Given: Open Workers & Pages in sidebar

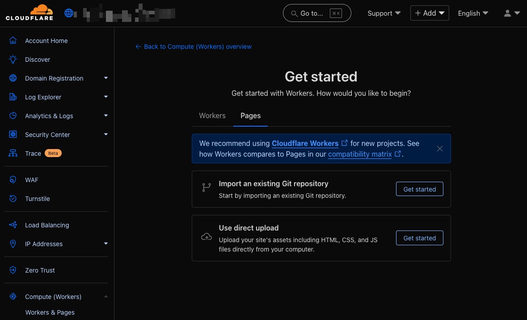Looking at the screenshot, I should coord(50,312).
